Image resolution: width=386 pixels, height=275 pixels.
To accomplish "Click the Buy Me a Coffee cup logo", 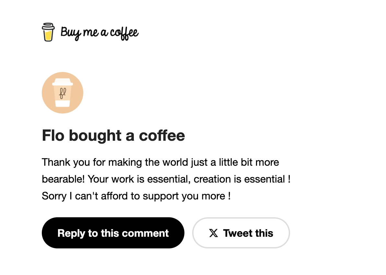I will 48,32.
